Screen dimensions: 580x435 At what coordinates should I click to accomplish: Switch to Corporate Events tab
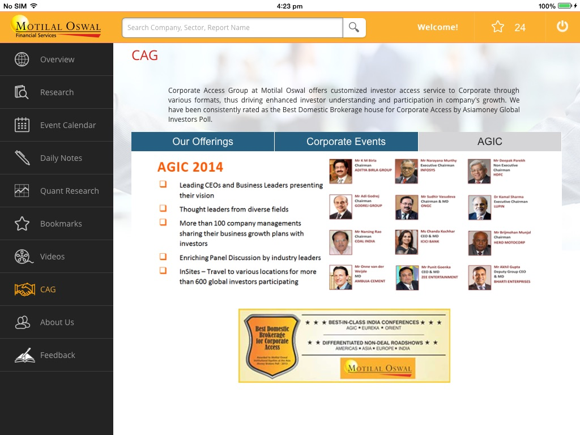pyautogui.click(x=346, y=142)
